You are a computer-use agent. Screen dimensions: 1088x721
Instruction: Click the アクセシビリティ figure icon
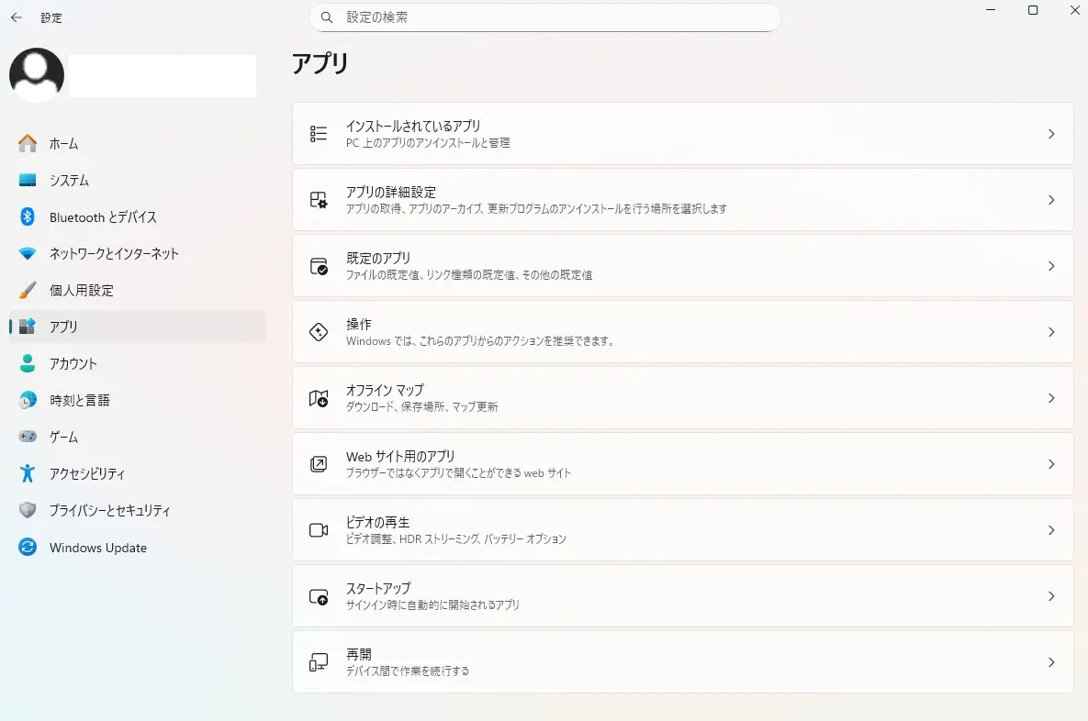[x=28, y=473]
